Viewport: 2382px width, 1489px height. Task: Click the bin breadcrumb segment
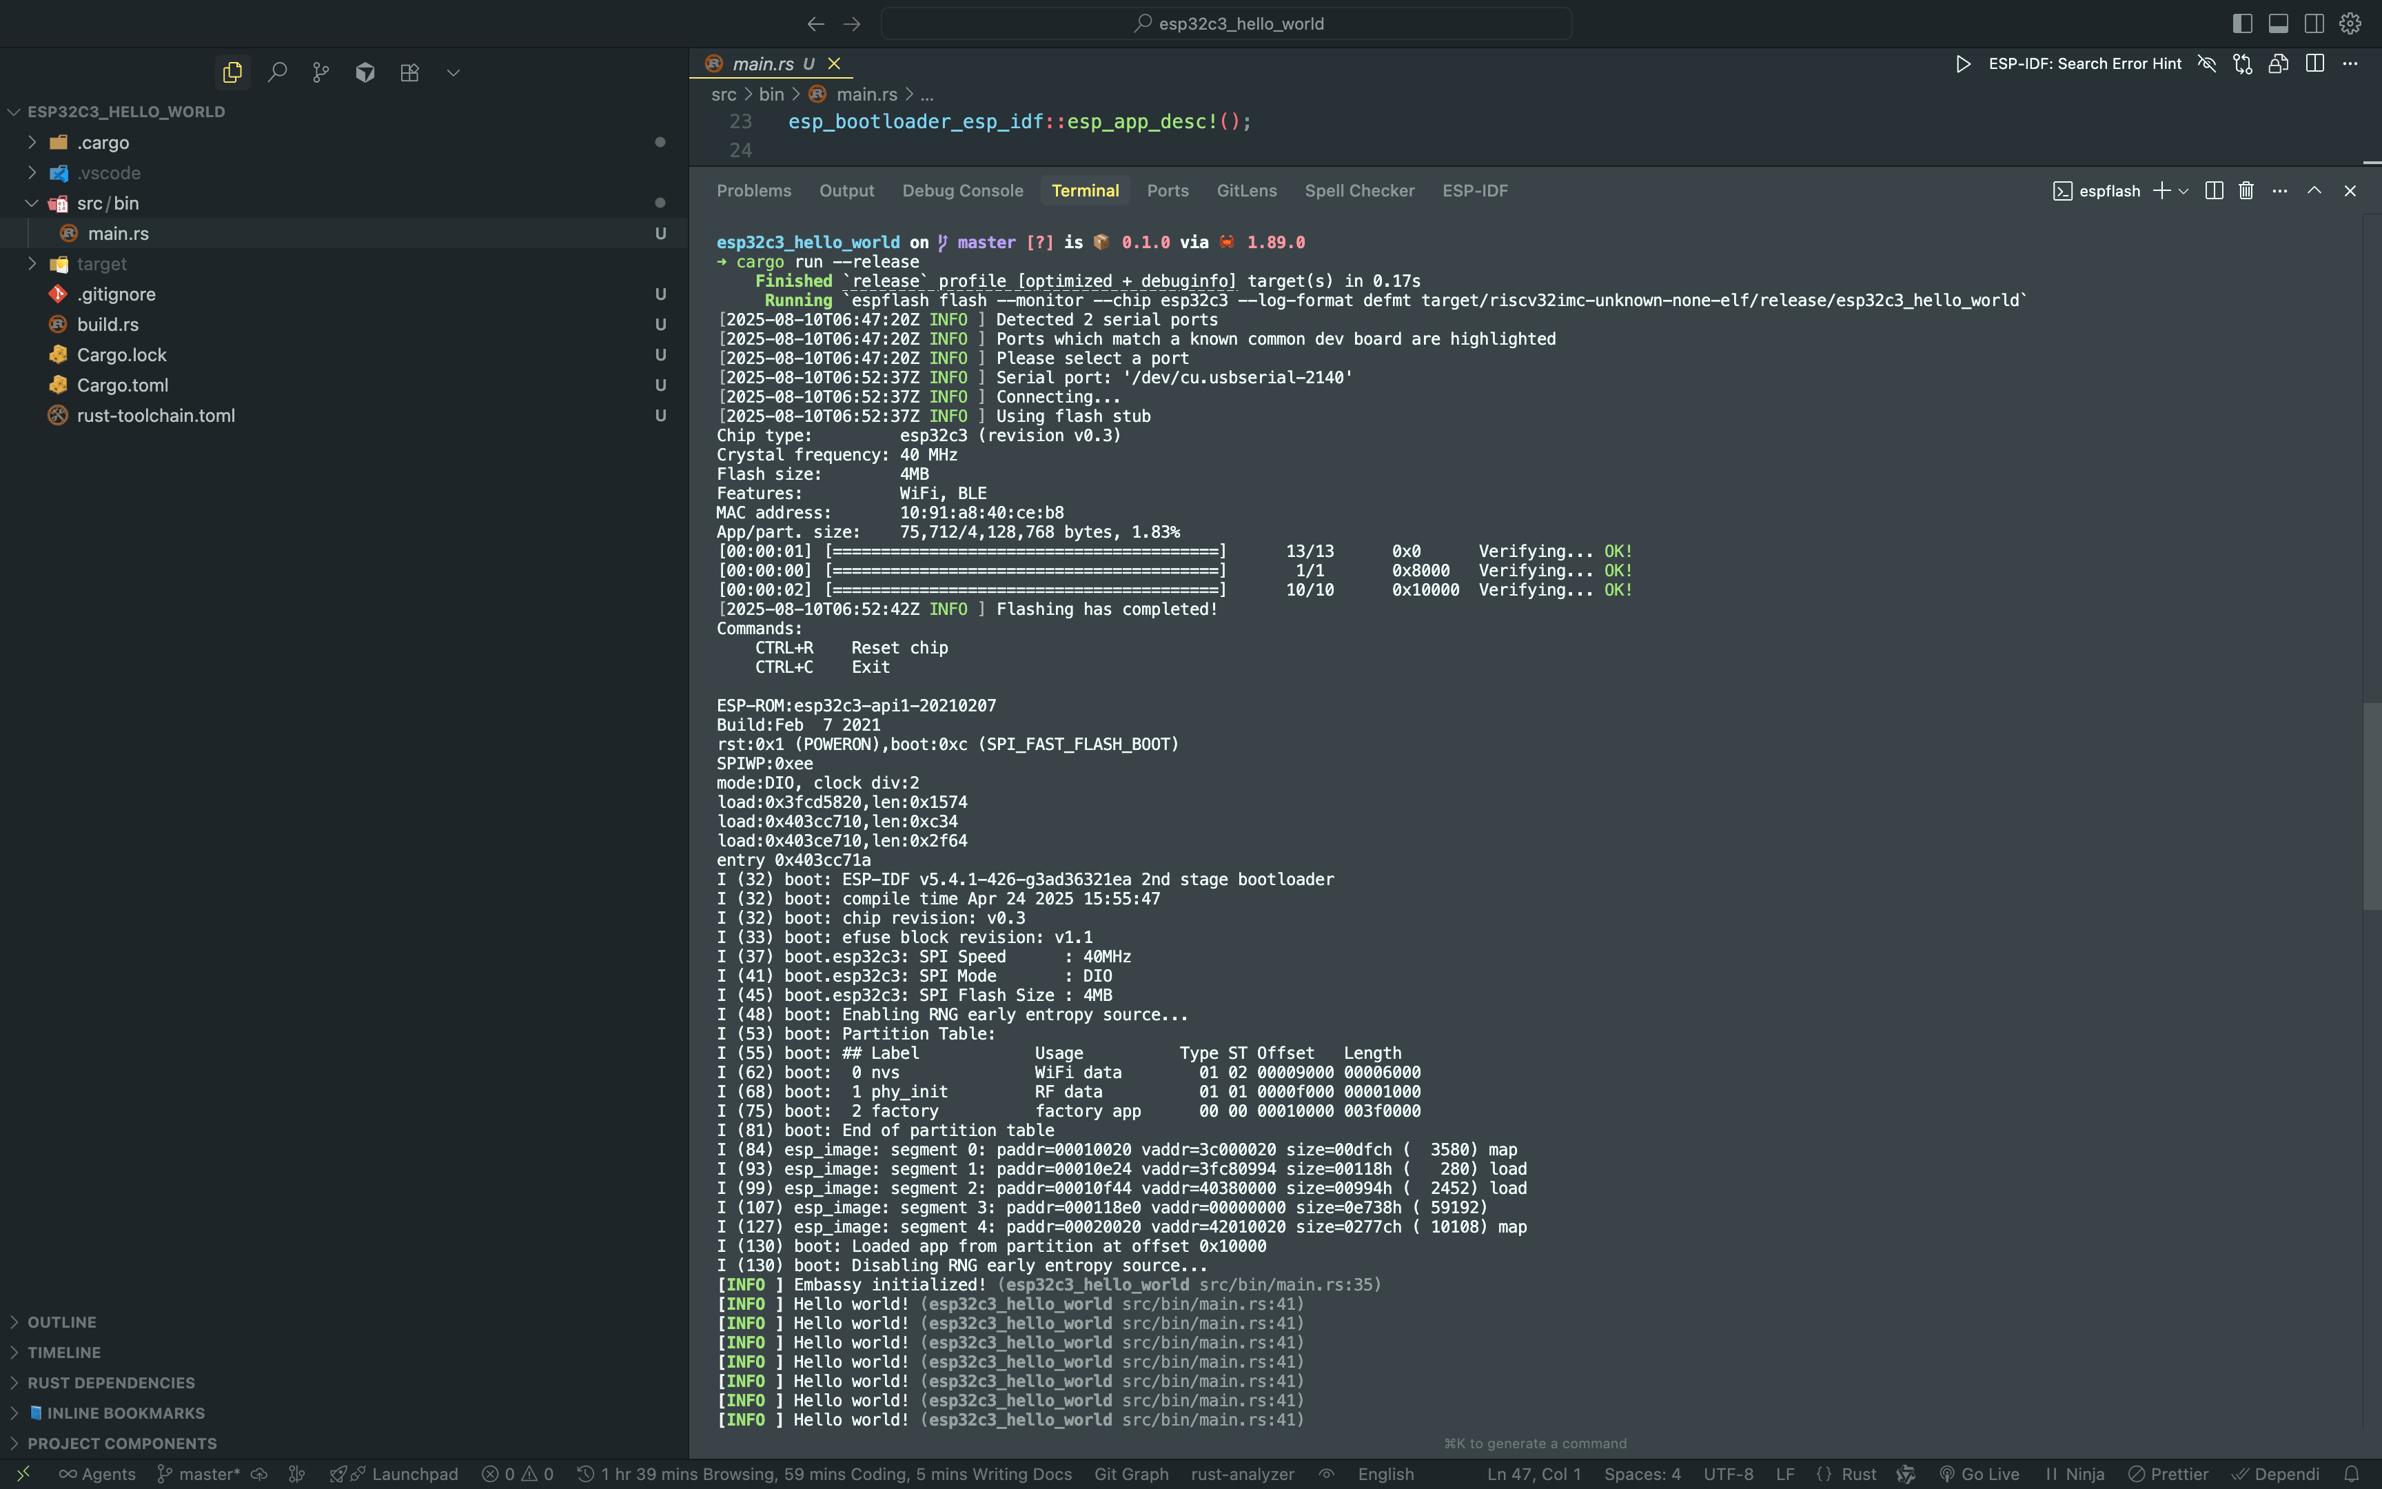point(771,94)
